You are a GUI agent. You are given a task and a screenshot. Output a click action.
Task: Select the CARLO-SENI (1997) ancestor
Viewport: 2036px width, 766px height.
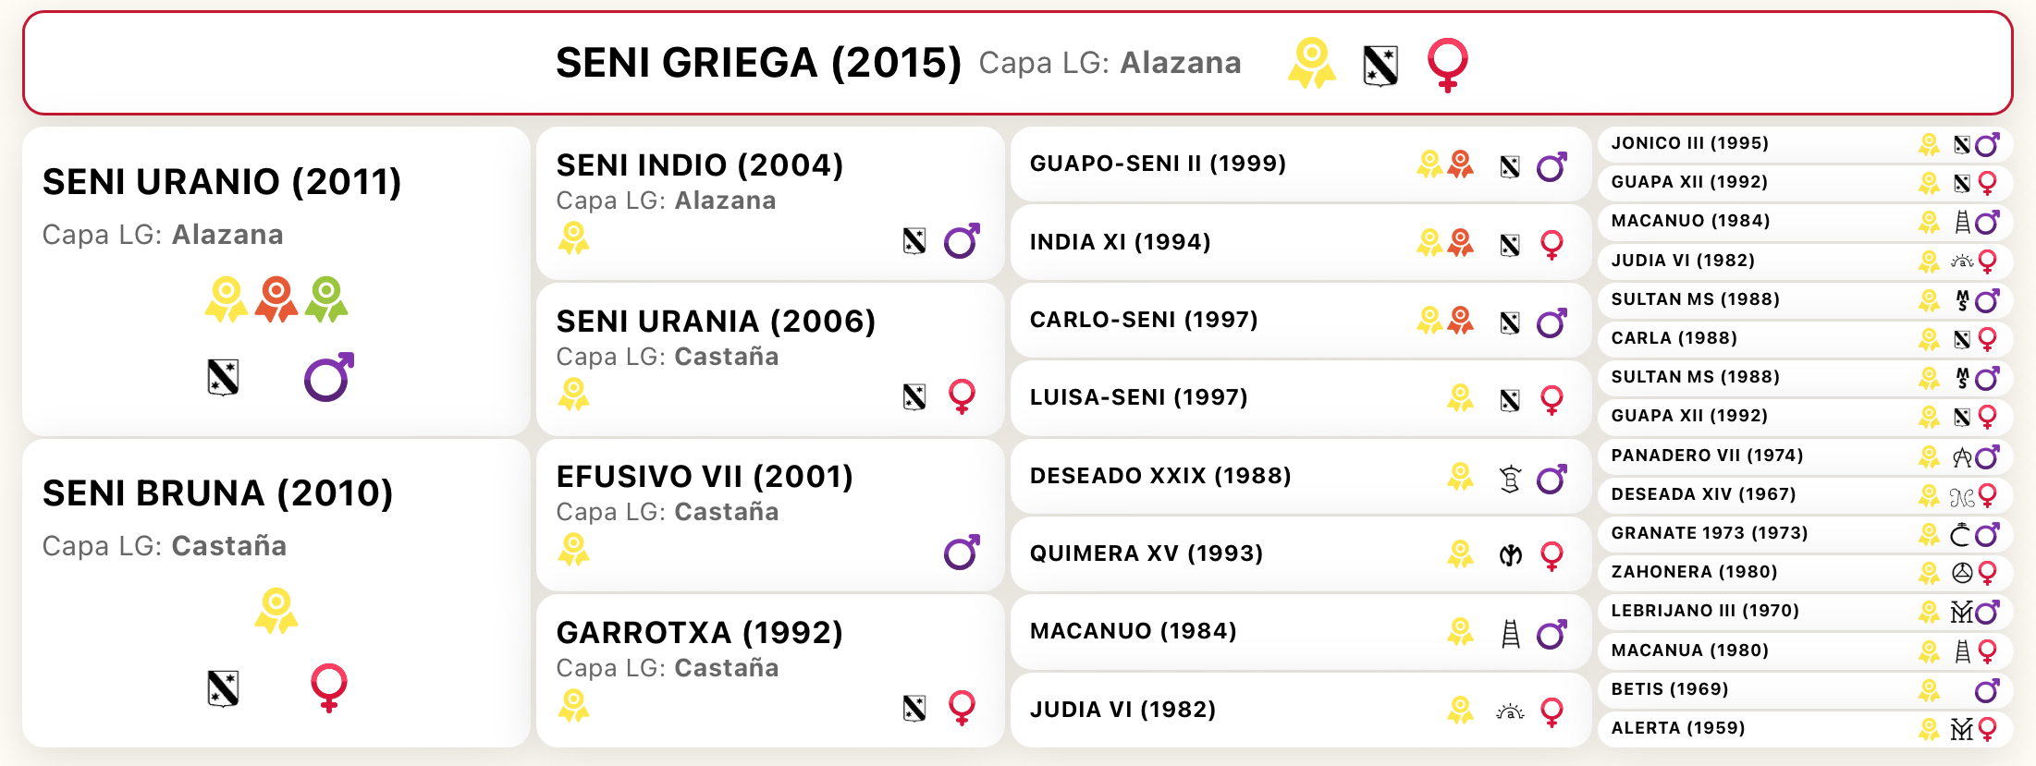pyautogui.click(x=1301, y=321)
